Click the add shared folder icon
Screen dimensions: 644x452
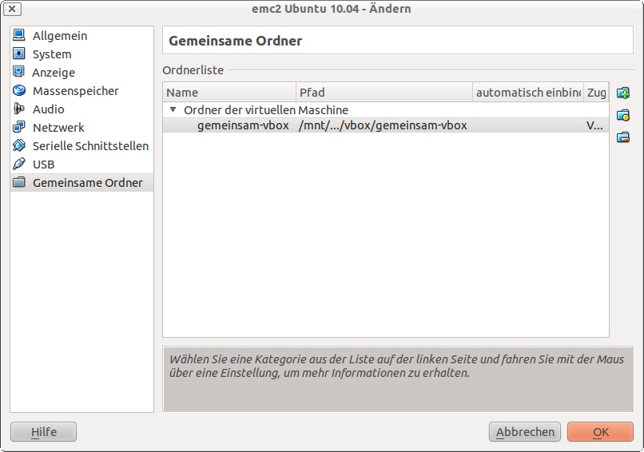[623, 93]
